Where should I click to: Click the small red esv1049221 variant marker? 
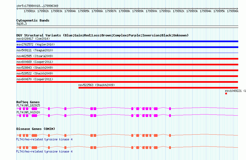point(226,94)
